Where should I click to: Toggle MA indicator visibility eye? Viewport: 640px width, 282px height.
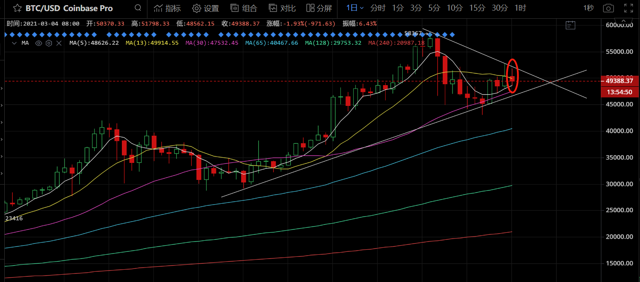click(38, 43)
